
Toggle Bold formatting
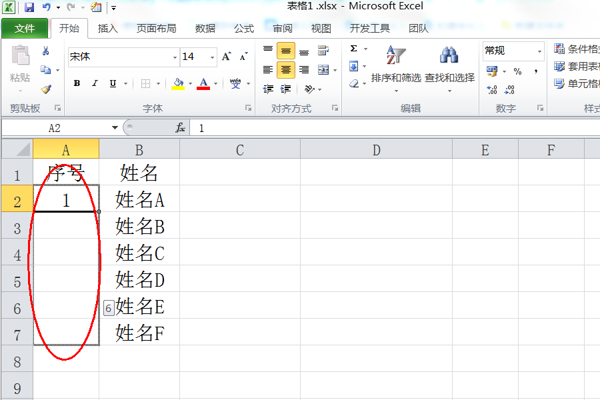pyautogui.click(x=77, y=83)
